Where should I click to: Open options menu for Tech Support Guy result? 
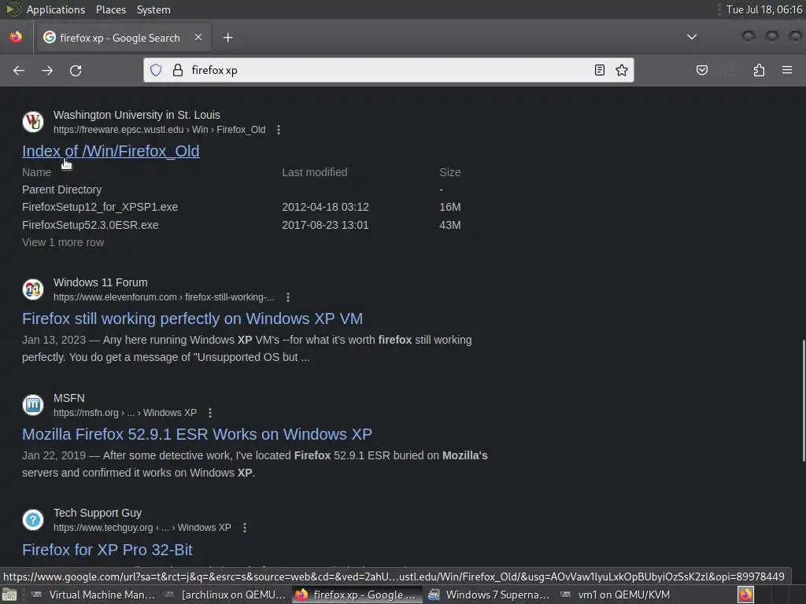pos(245,528)
